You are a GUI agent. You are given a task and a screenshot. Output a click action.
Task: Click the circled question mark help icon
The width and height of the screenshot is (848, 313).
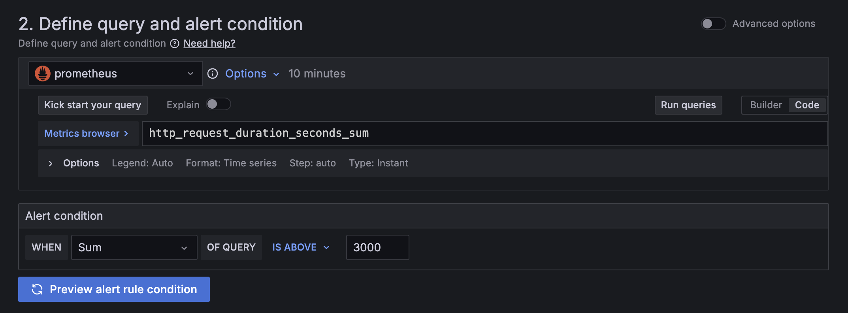point(174,43)
